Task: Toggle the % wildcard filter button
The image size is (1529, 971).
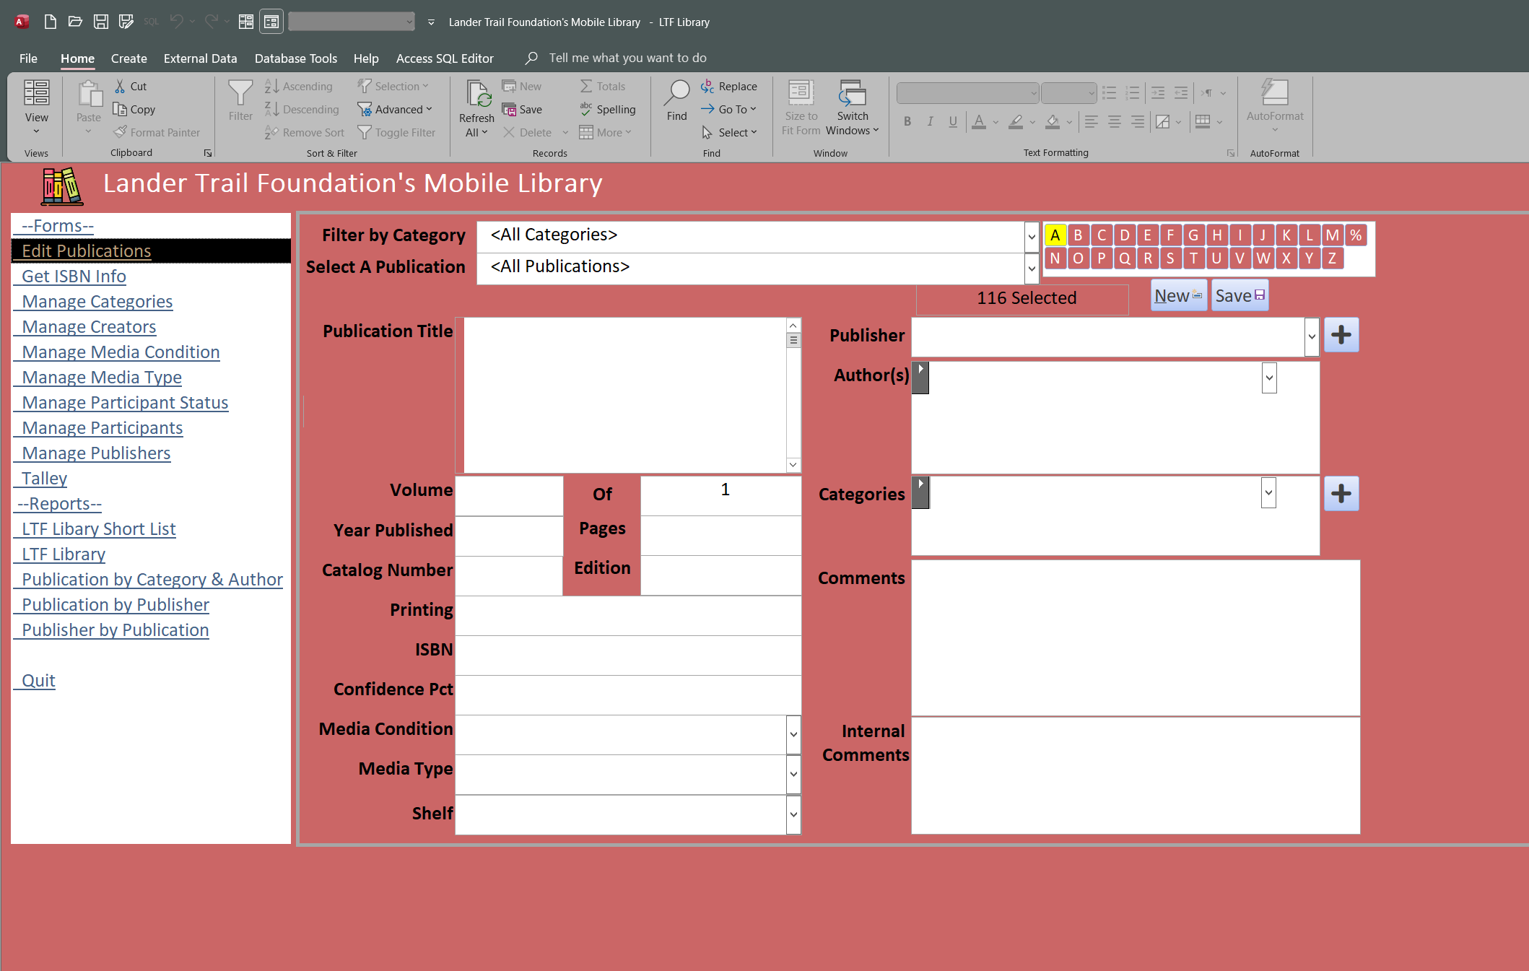Action: [1356, 235]
